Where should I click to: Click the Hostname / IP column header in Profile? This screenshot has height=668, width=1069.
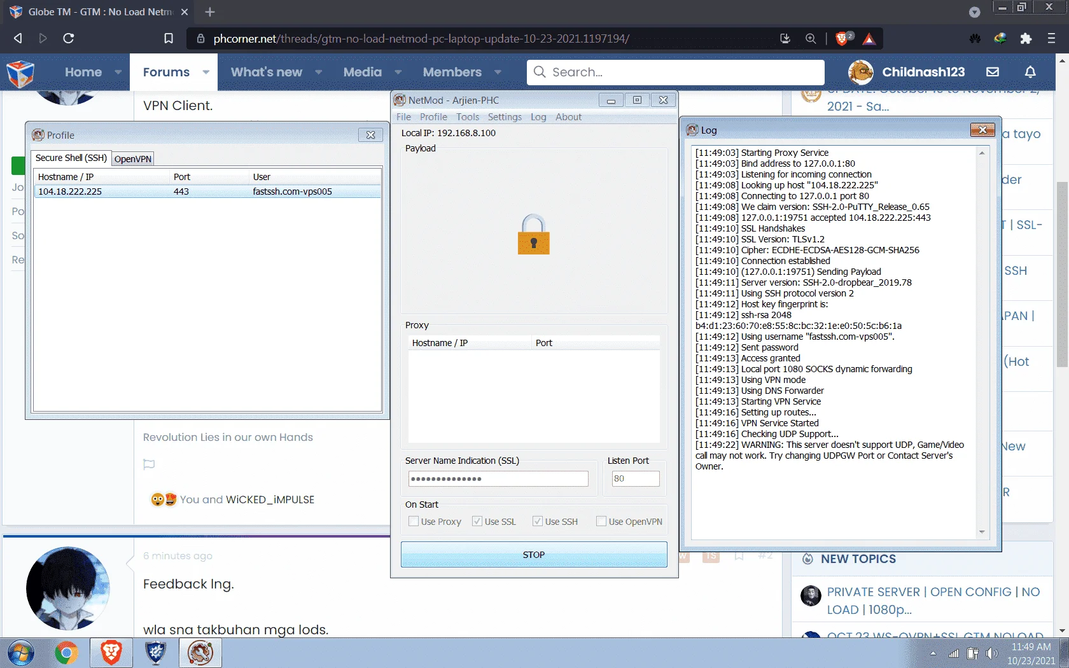click(x=102, y=177)
